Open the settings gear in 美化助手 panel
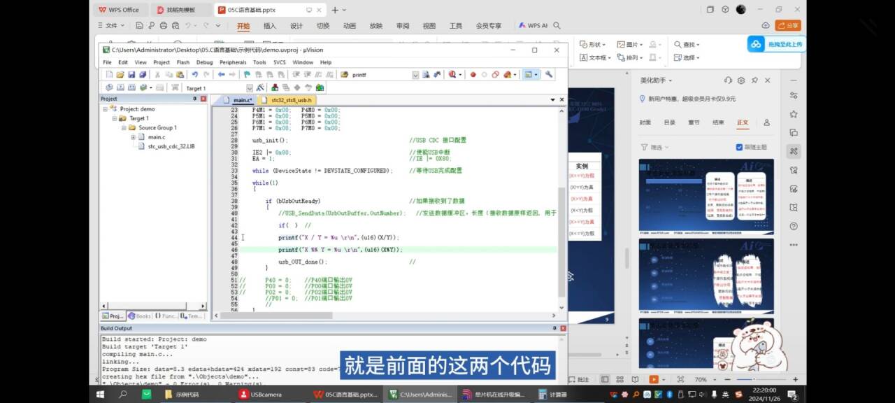This screenshot has height=403, width=895. click(x=740, y=80)
